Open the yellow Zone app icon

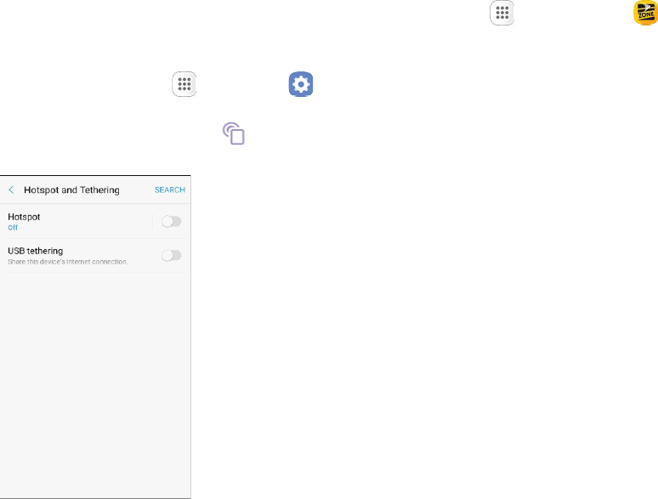[646, 13]
